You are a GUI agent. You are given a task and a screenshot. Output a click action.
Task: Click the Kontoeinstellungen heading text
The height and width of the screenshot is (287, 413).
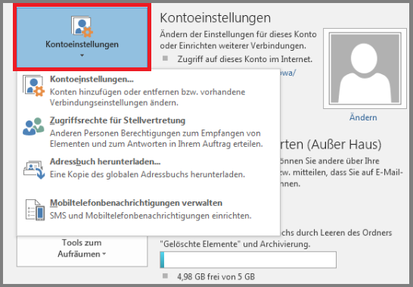pos(215,18)
